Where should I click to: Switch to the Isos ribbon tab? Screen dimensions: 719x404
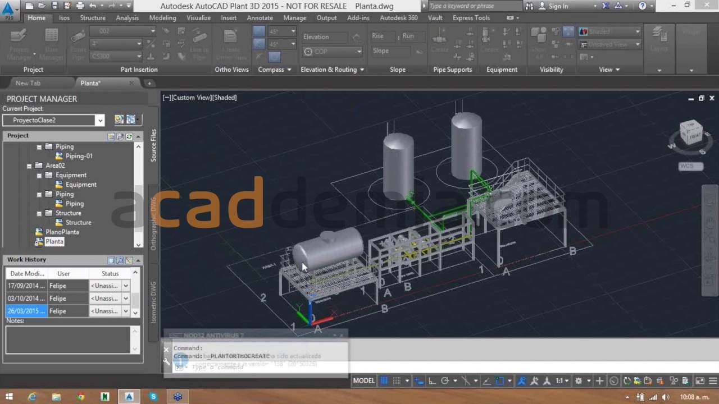coord(64,18)
